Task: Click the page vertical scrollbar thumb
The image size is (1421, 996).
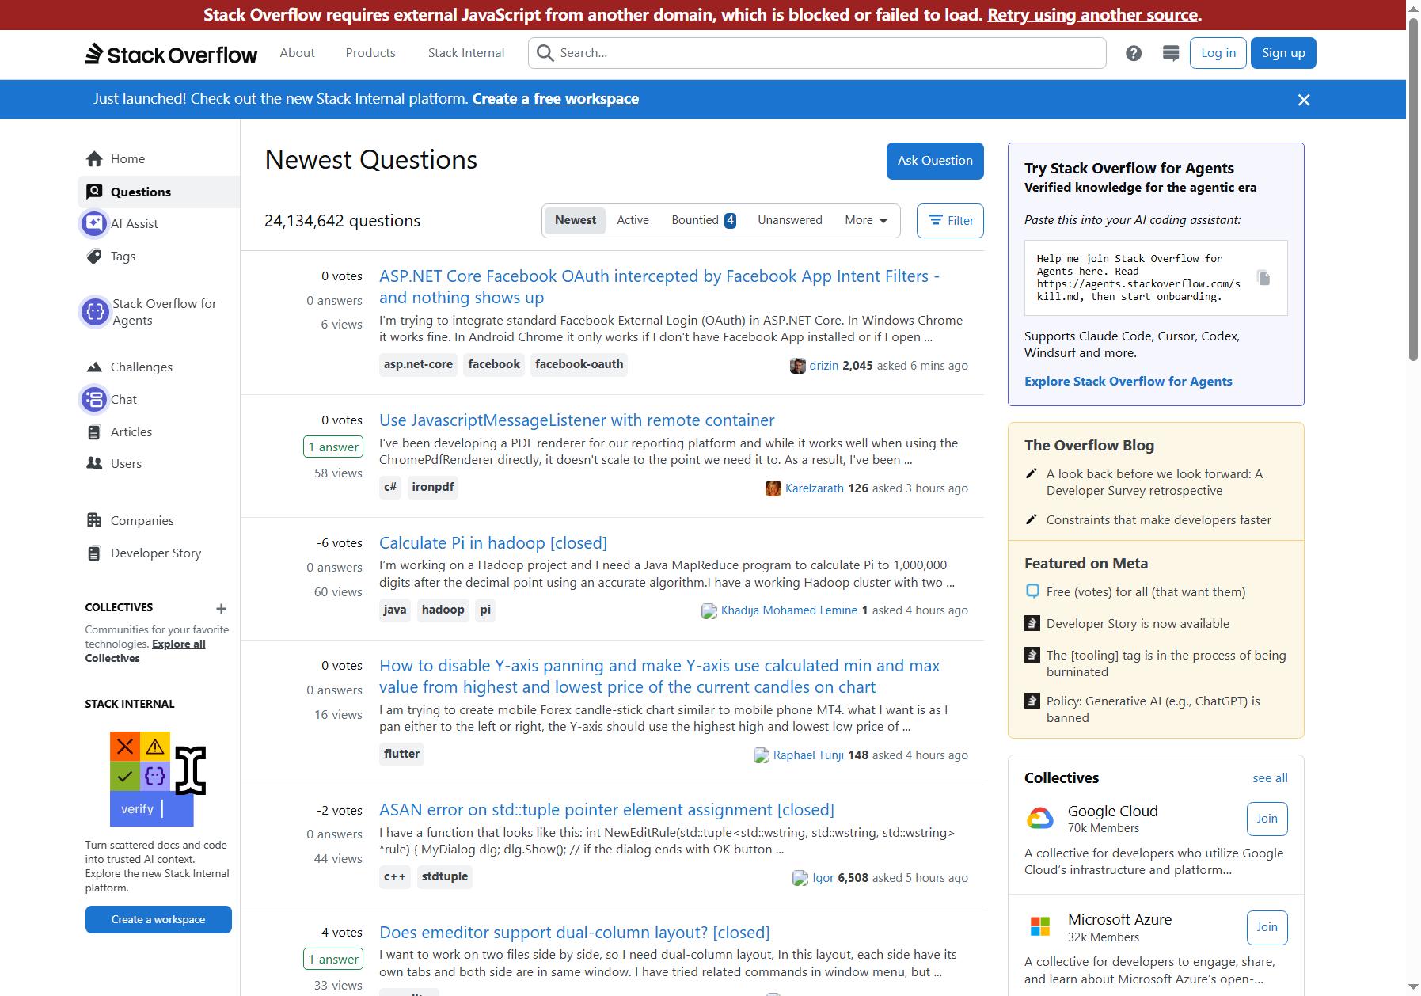Action: 1413,190
